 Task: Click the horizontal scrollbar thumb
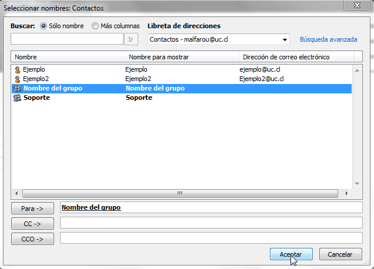point(180,193)
